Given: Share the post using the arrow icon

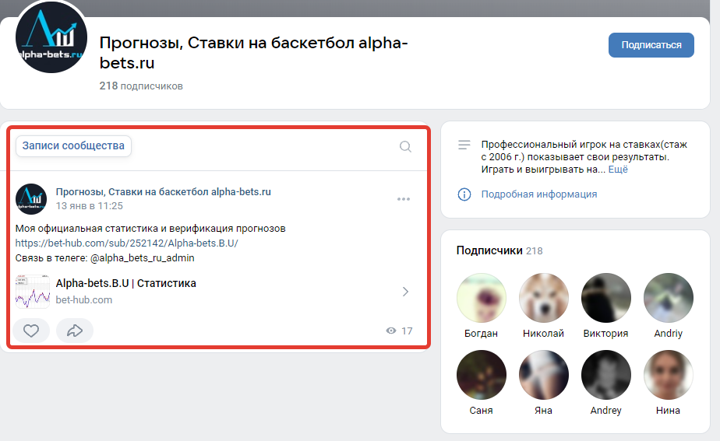Looking at the screenshot, I should click(x=75, y=331).
